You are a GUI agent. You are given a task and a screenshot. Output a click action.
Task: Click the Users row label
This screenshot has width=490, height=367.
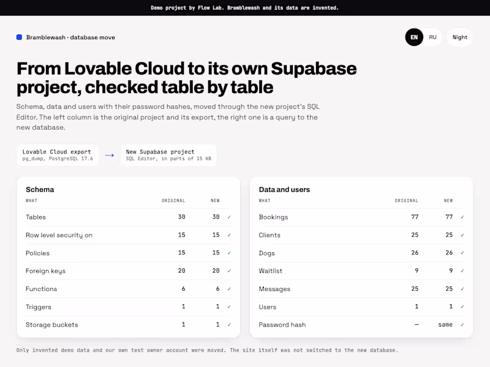[x=268, y=307]
